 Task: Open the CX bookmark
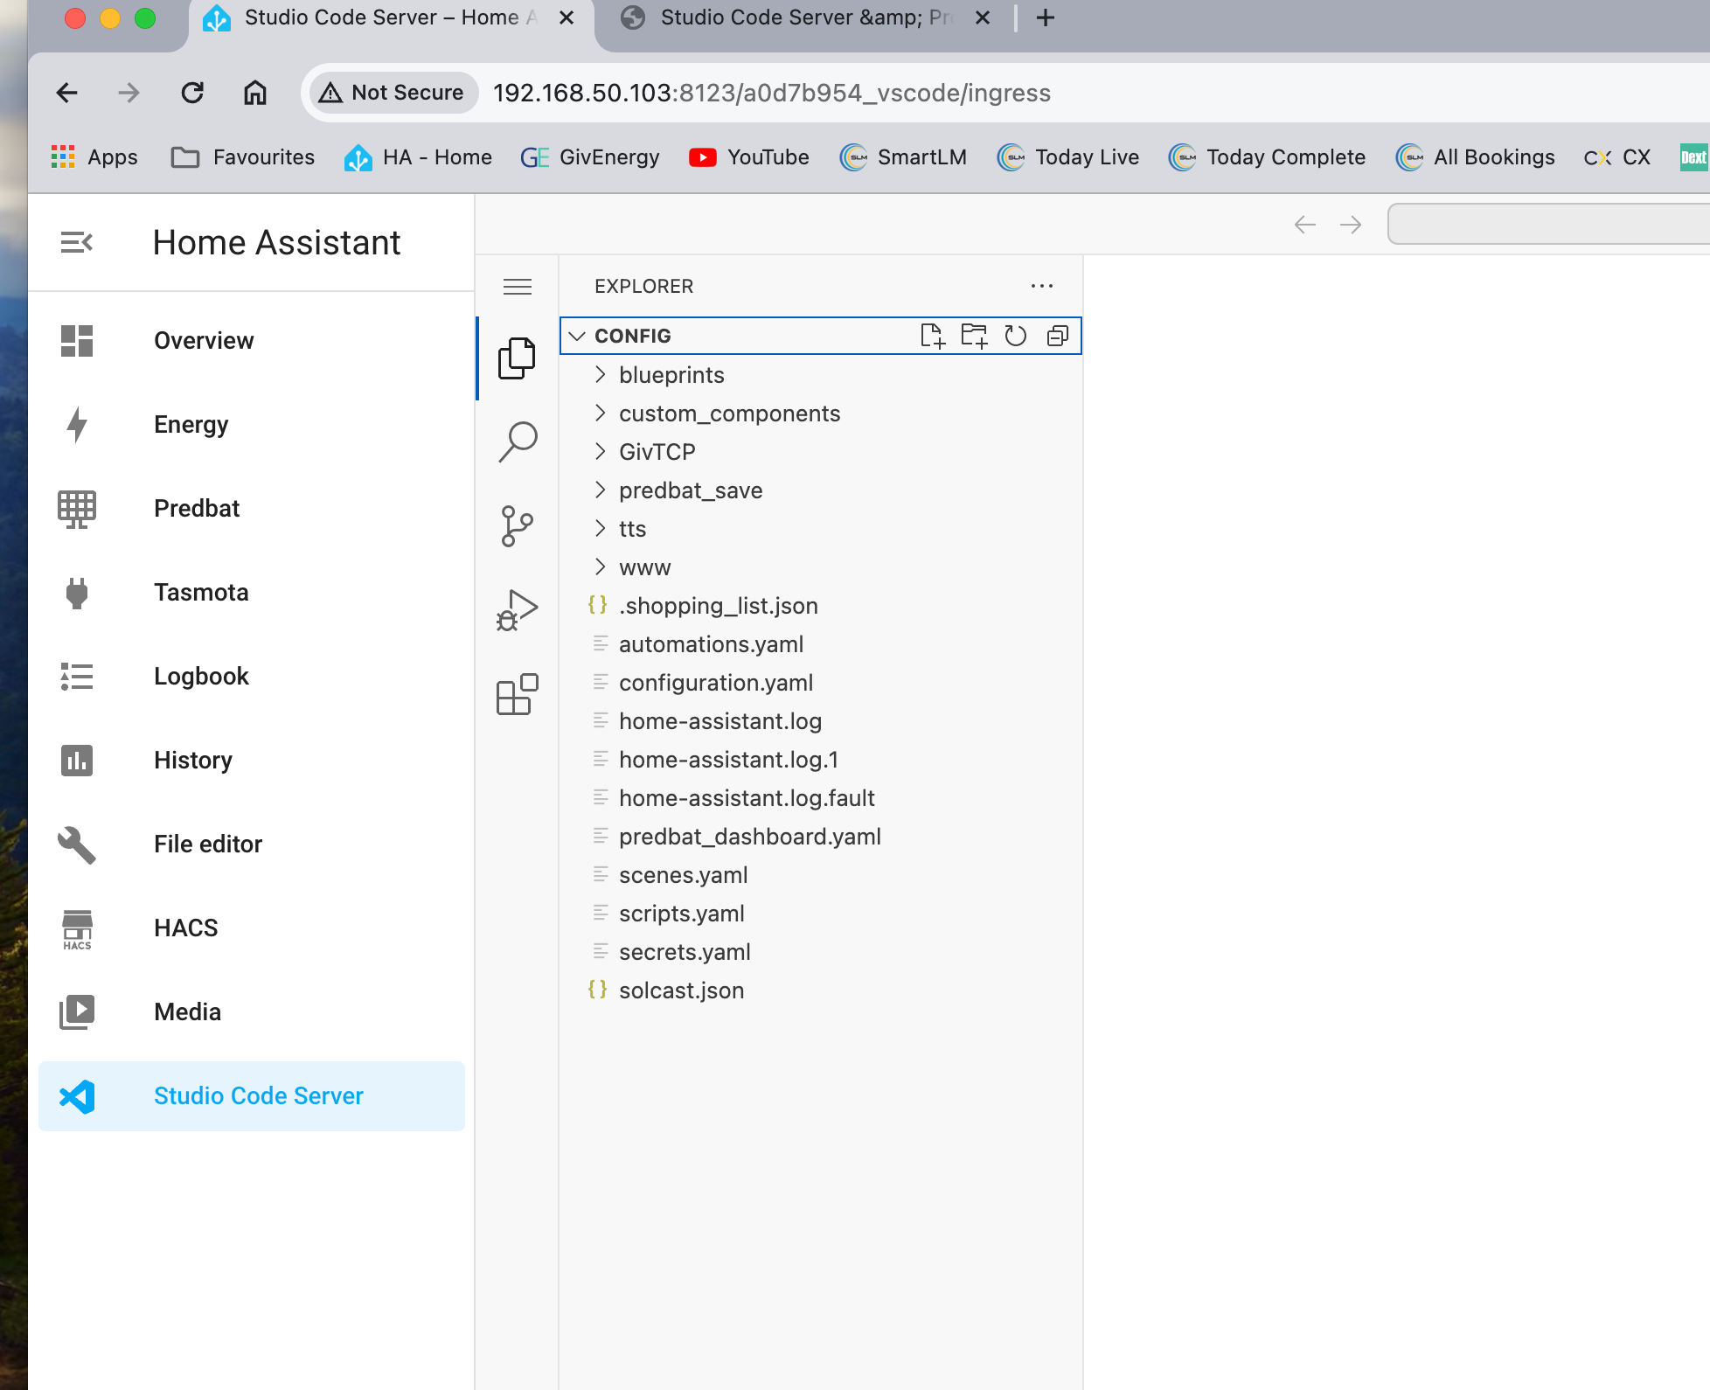pyautogui.click(x=1617, y=157)
